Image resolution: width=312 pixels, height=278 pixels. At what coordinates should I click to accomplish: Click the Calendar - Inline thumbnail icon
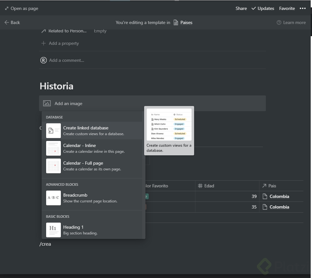coord(53,148)
